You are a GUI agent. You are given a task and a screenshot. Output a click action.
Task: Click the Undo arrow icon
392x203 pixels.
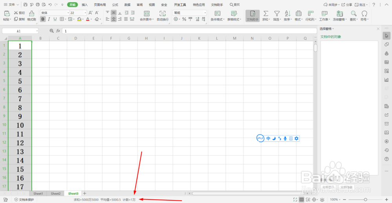[x=50, y=4]
